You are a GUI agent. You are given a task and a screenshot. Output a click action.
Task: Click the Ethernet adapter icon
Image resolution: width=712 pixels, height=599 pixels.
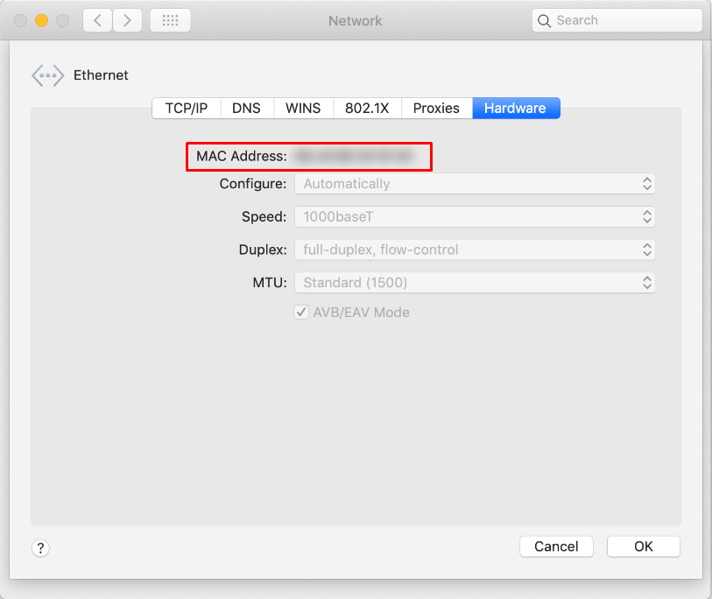[47, 75]
